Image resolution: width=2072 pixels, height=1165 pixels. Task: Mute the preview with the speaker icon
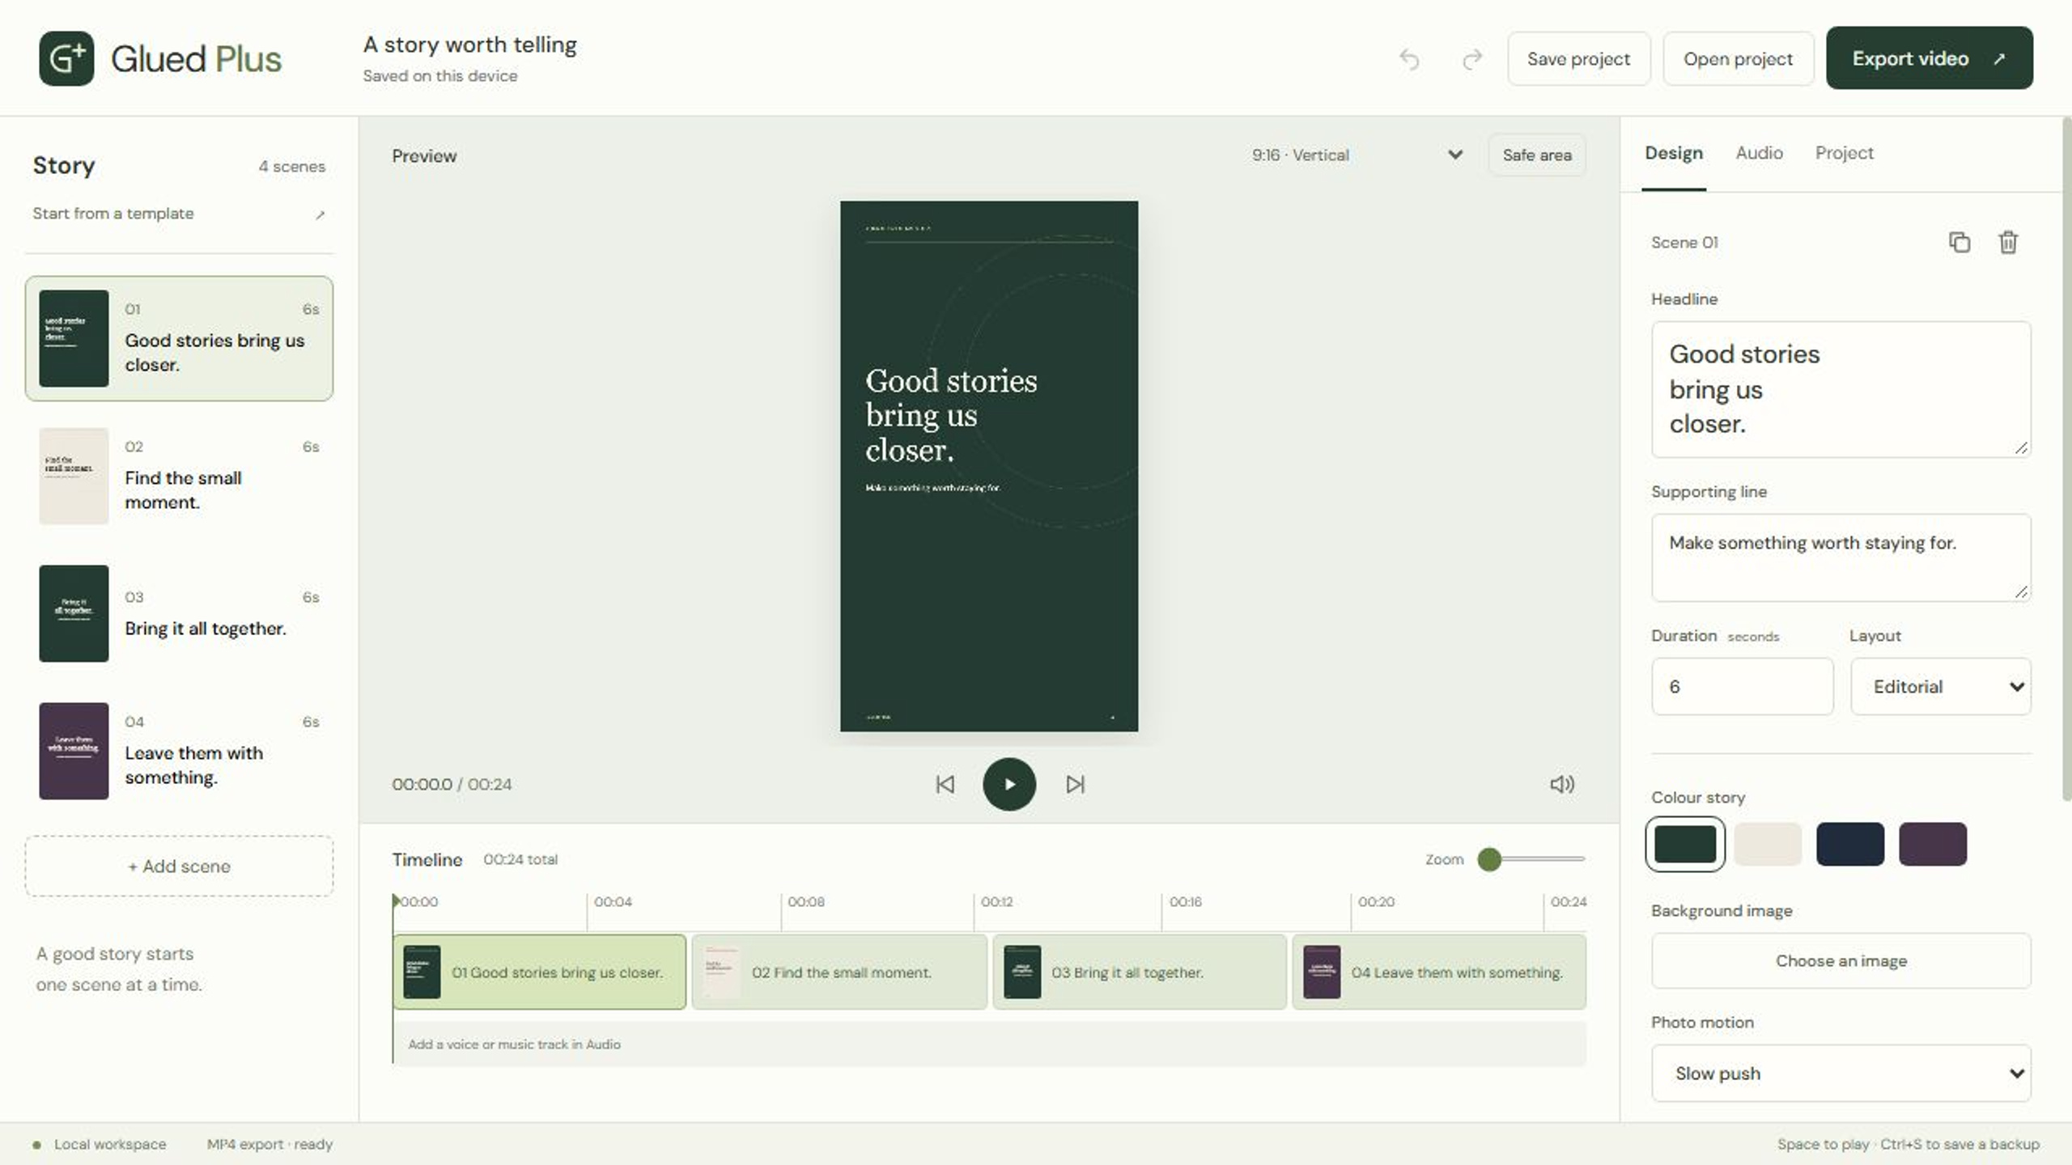[x=1562, y=784]
